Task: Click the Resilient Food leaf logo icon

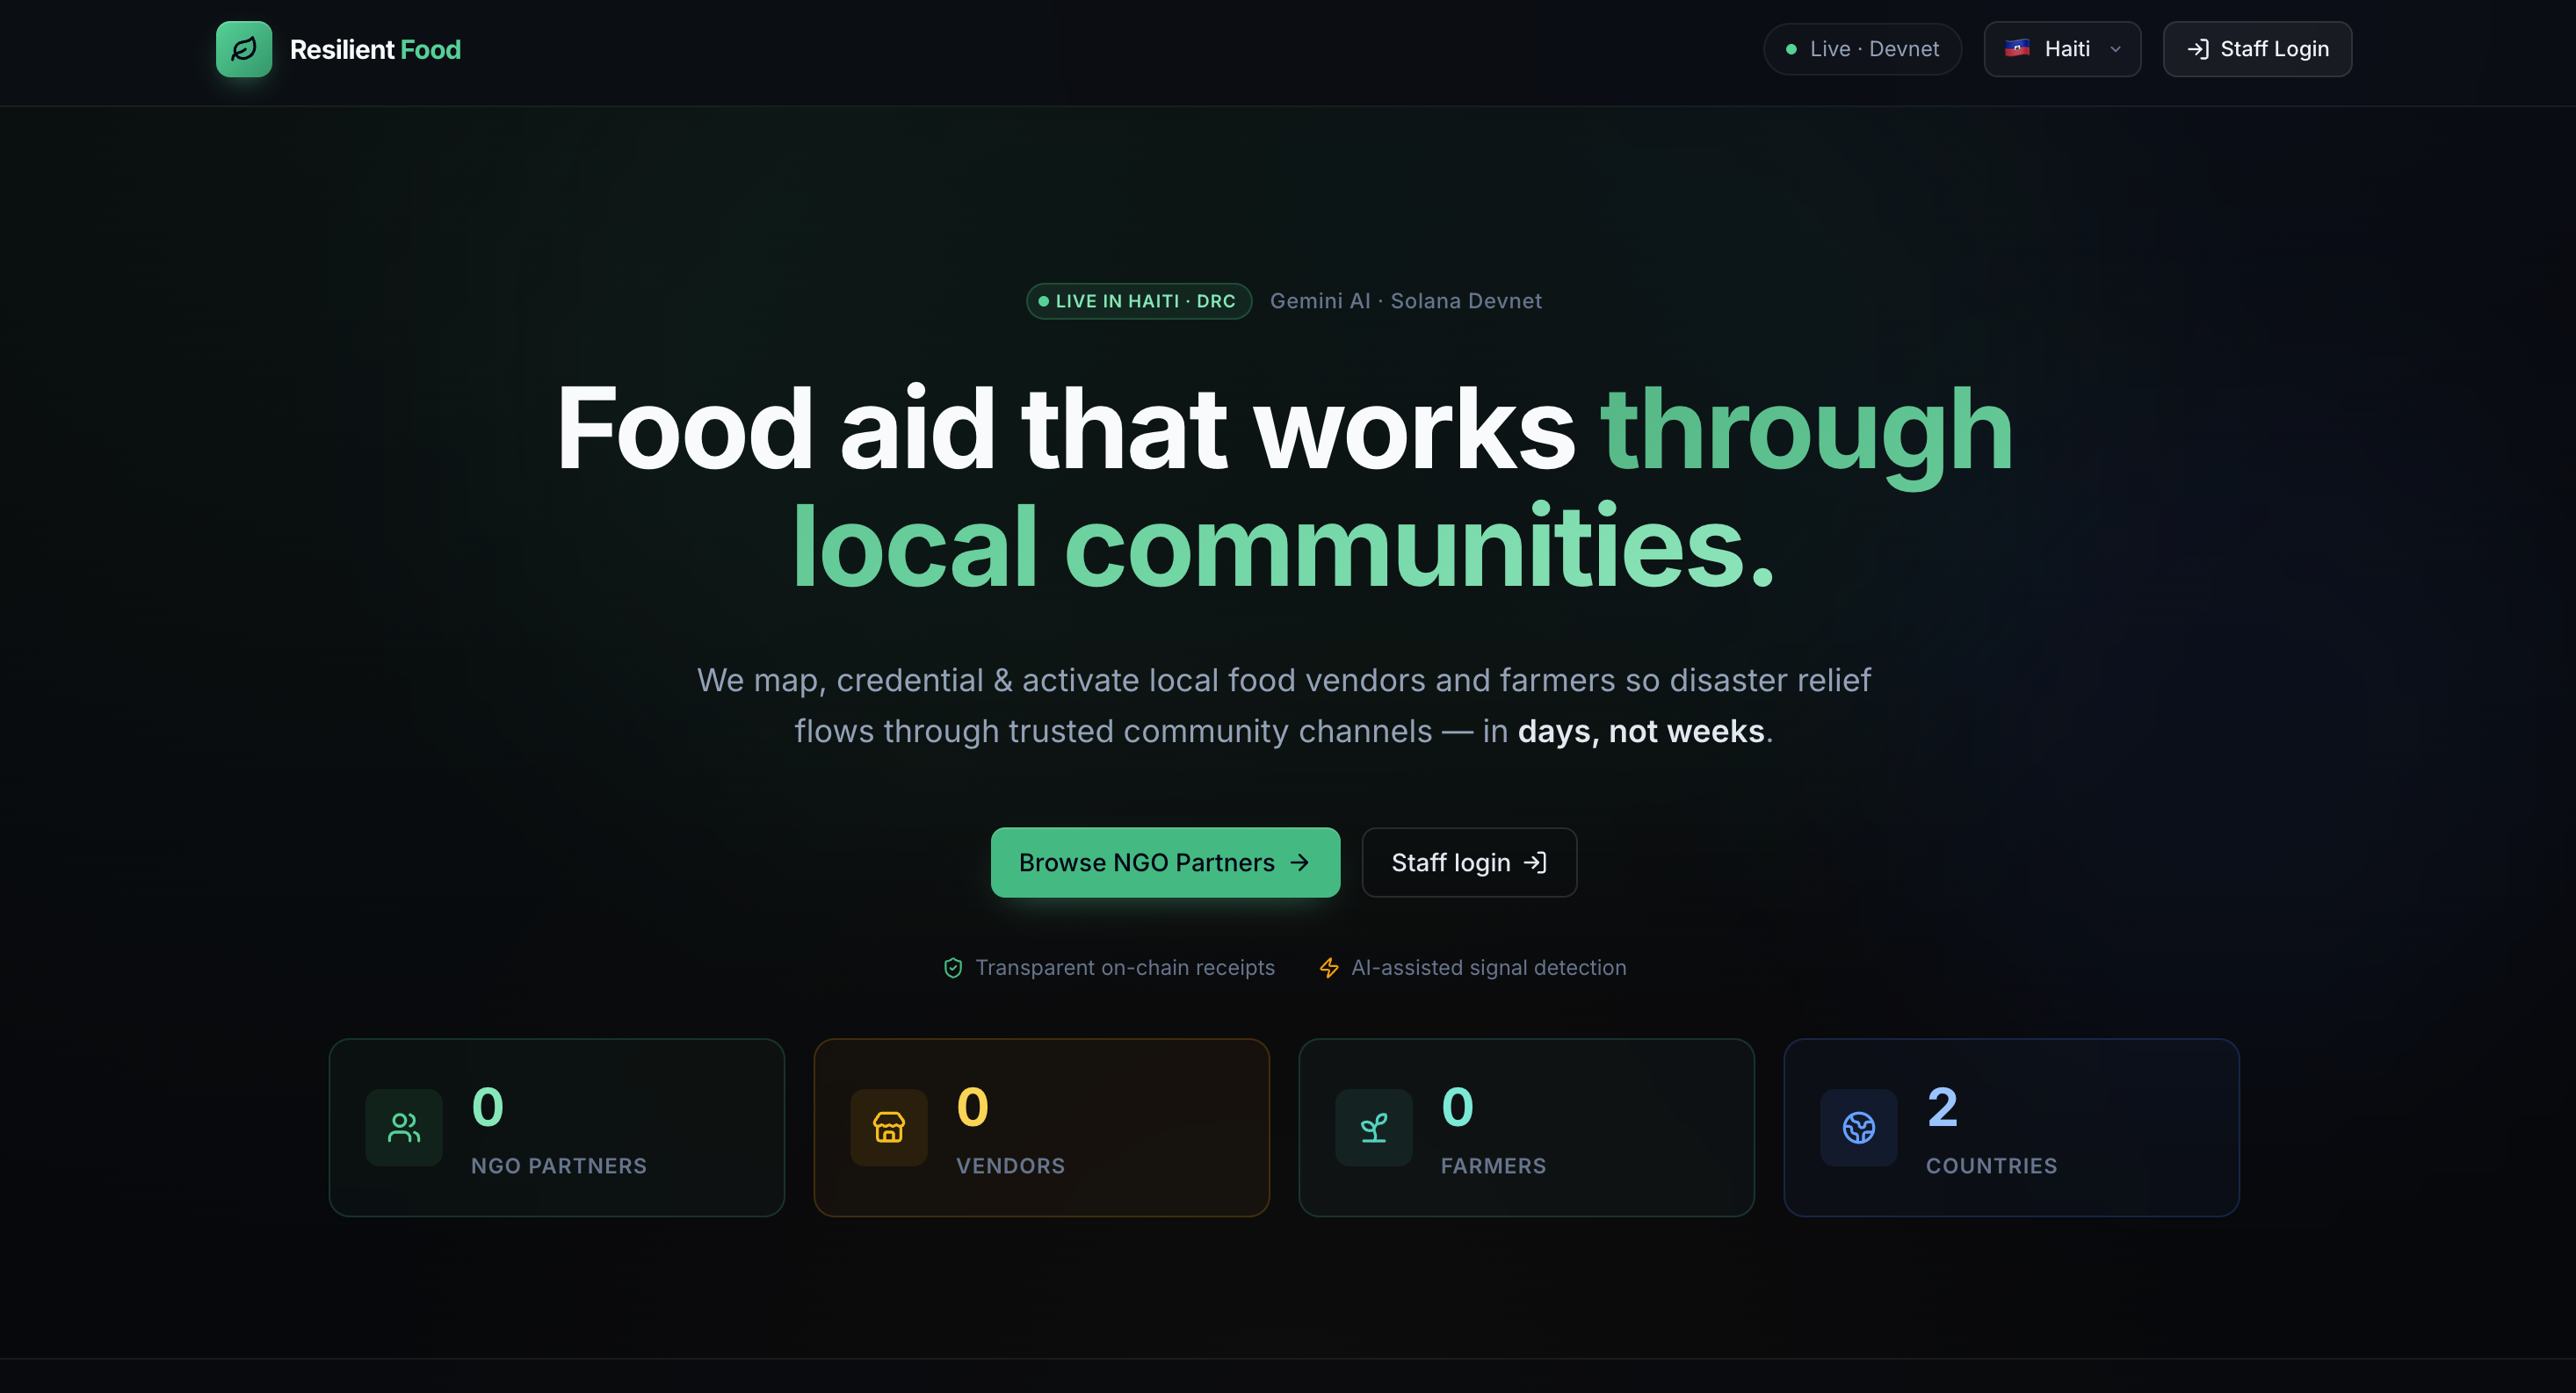Action: click(x=244, y=49)
